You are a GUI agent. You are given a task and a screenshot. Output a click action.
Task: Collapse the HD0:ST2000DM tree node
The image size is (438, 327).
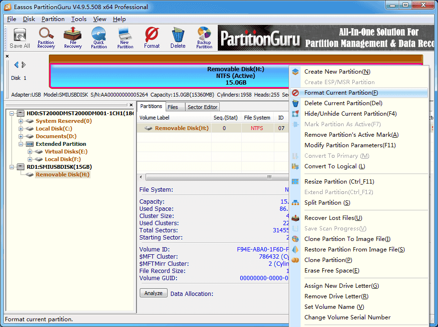(12, 114)
